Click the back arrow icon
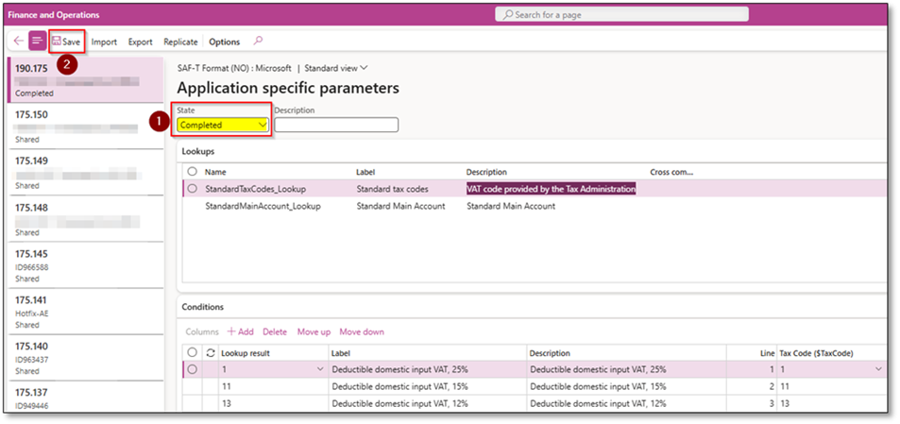The image size is (900, 424). pos(19,42)
